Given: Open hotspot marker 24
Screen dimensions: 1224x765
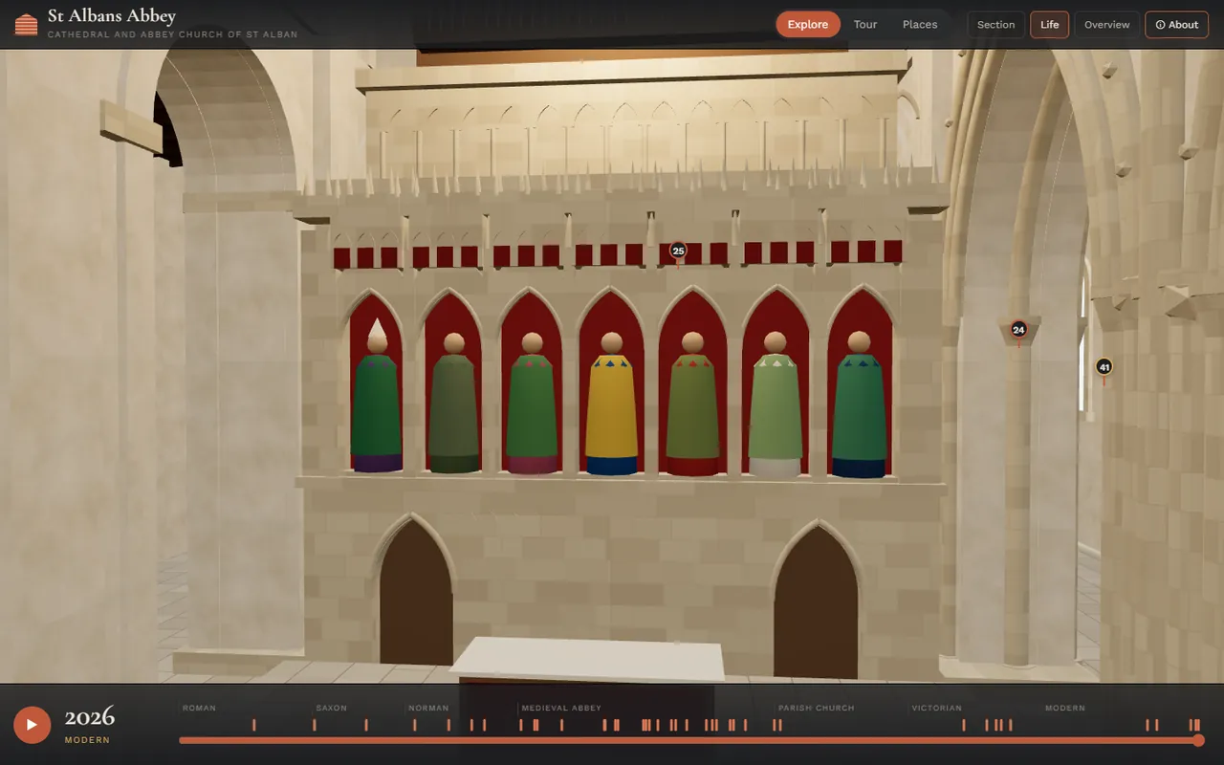Looking at the screenshot, I should coord(1018,330).
